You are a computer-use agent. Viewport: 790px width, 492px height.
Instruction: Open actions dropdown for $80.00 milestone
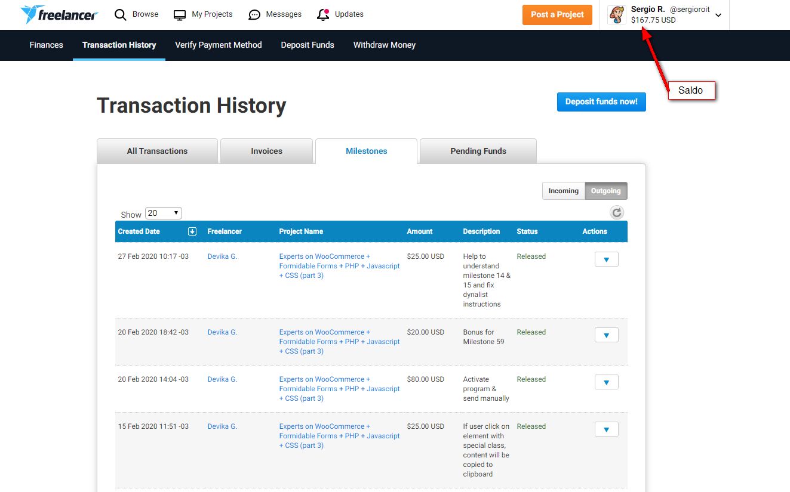(x=606, y=382)
